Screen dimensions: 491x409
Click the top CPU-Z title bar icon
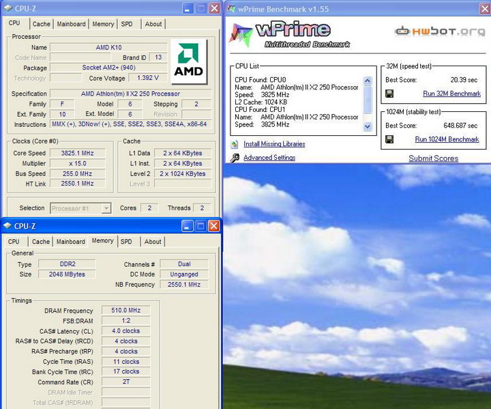pyautogui.click(x=8, y=8)
